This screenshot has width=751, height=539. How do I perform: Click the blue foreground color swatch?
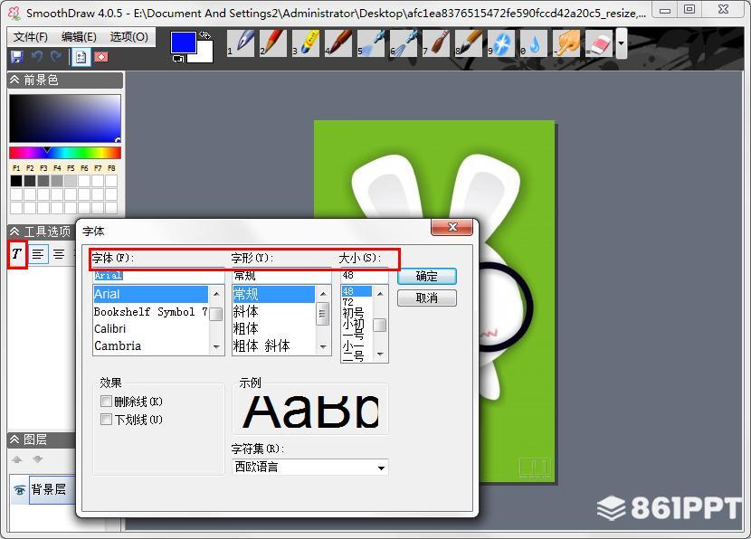[183, 43]
